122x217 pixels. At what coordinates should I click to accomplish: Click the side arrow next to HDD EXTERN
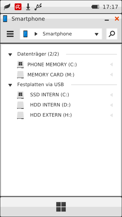(x=111, y=115)
